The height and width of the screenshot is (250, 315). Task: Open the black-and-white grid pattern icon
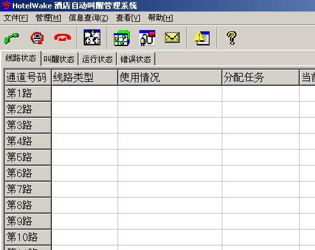92,38
